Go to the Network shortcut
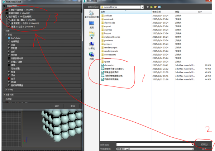The width and height of the screenshot is (215, 151). tap(92, 56)
